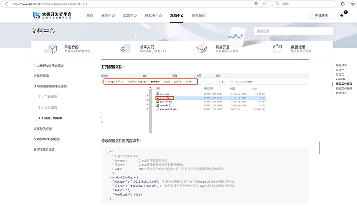Click the userinfo.js file row
This screenshot has height=208, width=357.
(x=210, y=106)
